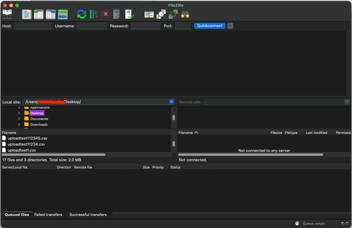Search for files binoculars icon

click(185, 14)
